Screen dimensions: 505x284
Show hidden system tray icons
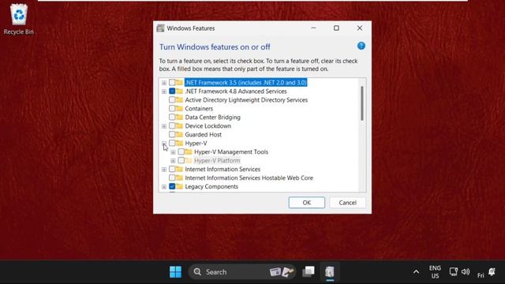tap(416, 272)
